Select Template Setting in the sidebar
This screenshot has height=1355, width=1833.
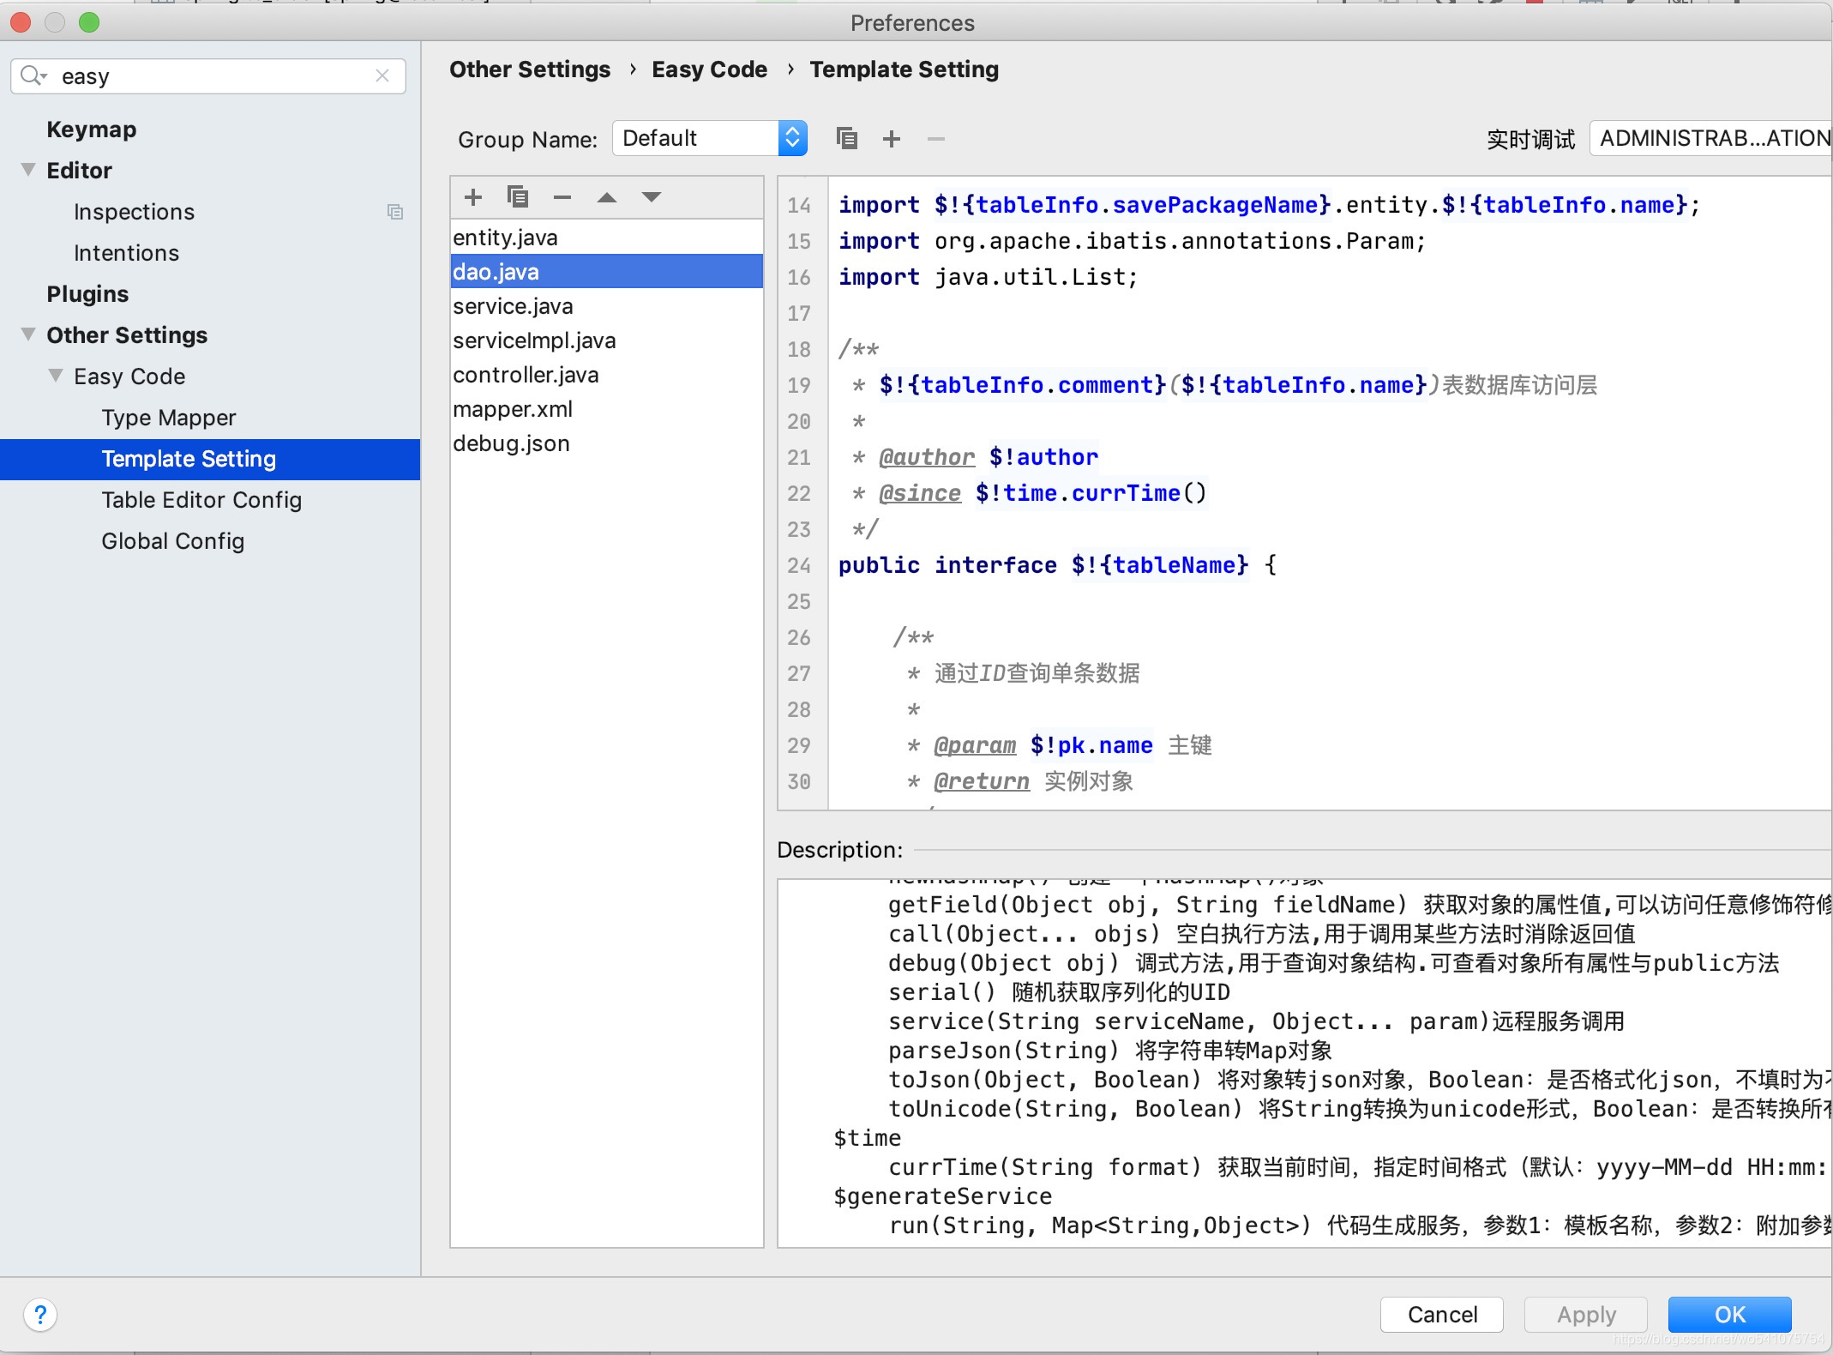point(210,459)
